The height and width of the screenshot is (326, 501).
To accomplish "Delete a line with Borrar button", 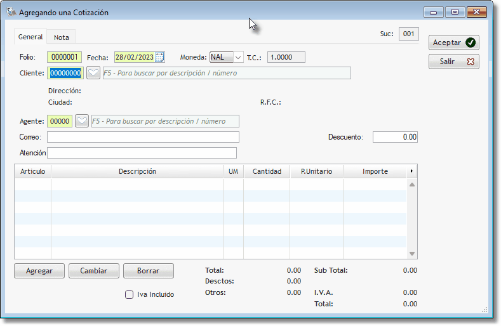I will [148, 271].
